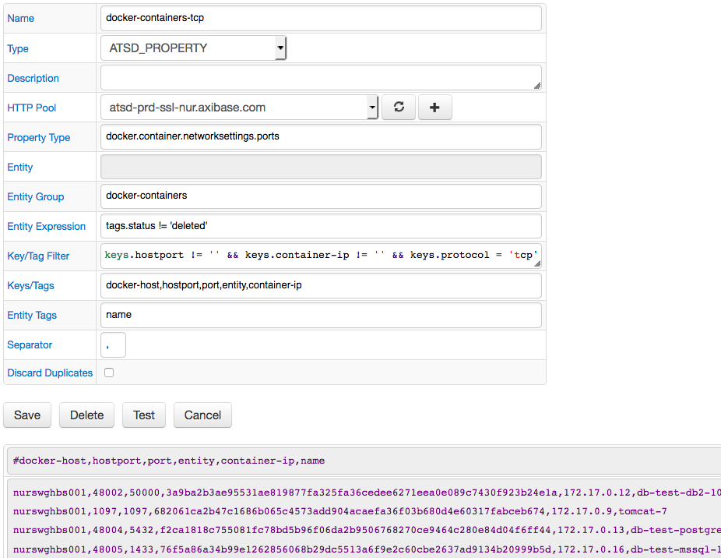Screen dimensions: 721x558
Task: Click the Entity Tags label link
Action: 32,316
